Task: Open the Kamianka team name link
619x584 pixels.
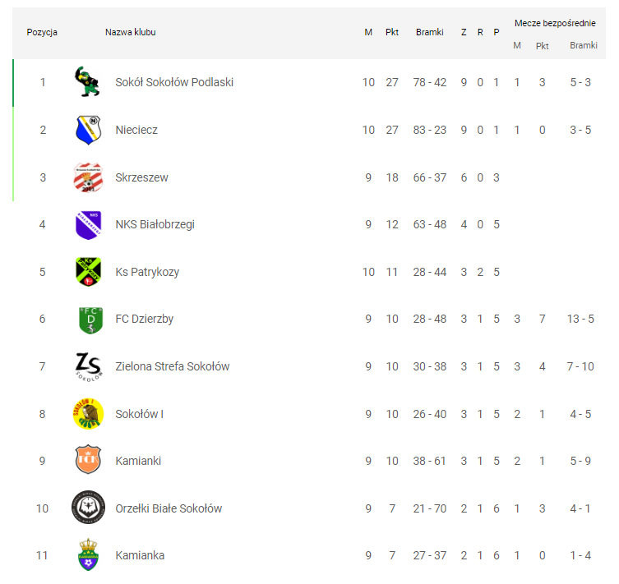Action: tap(140, 555)
